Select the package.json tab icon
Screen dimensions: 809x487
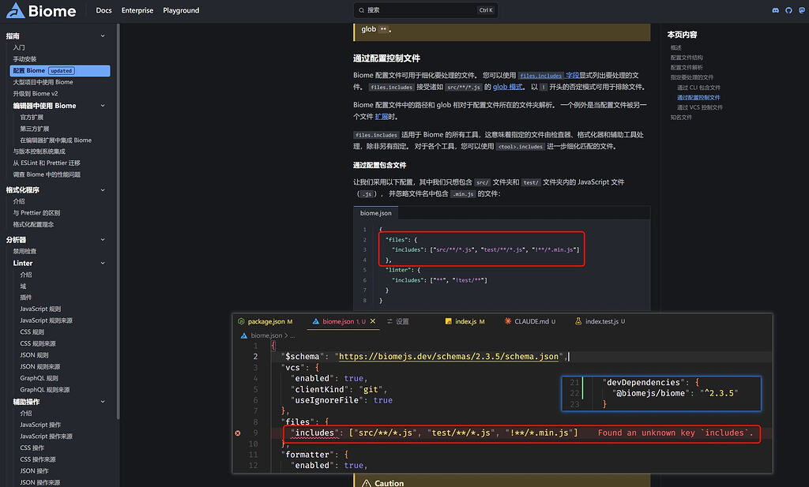point(241,321)
